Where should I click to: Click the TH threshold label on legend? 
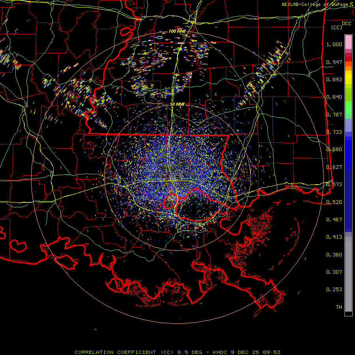point(339,307)
